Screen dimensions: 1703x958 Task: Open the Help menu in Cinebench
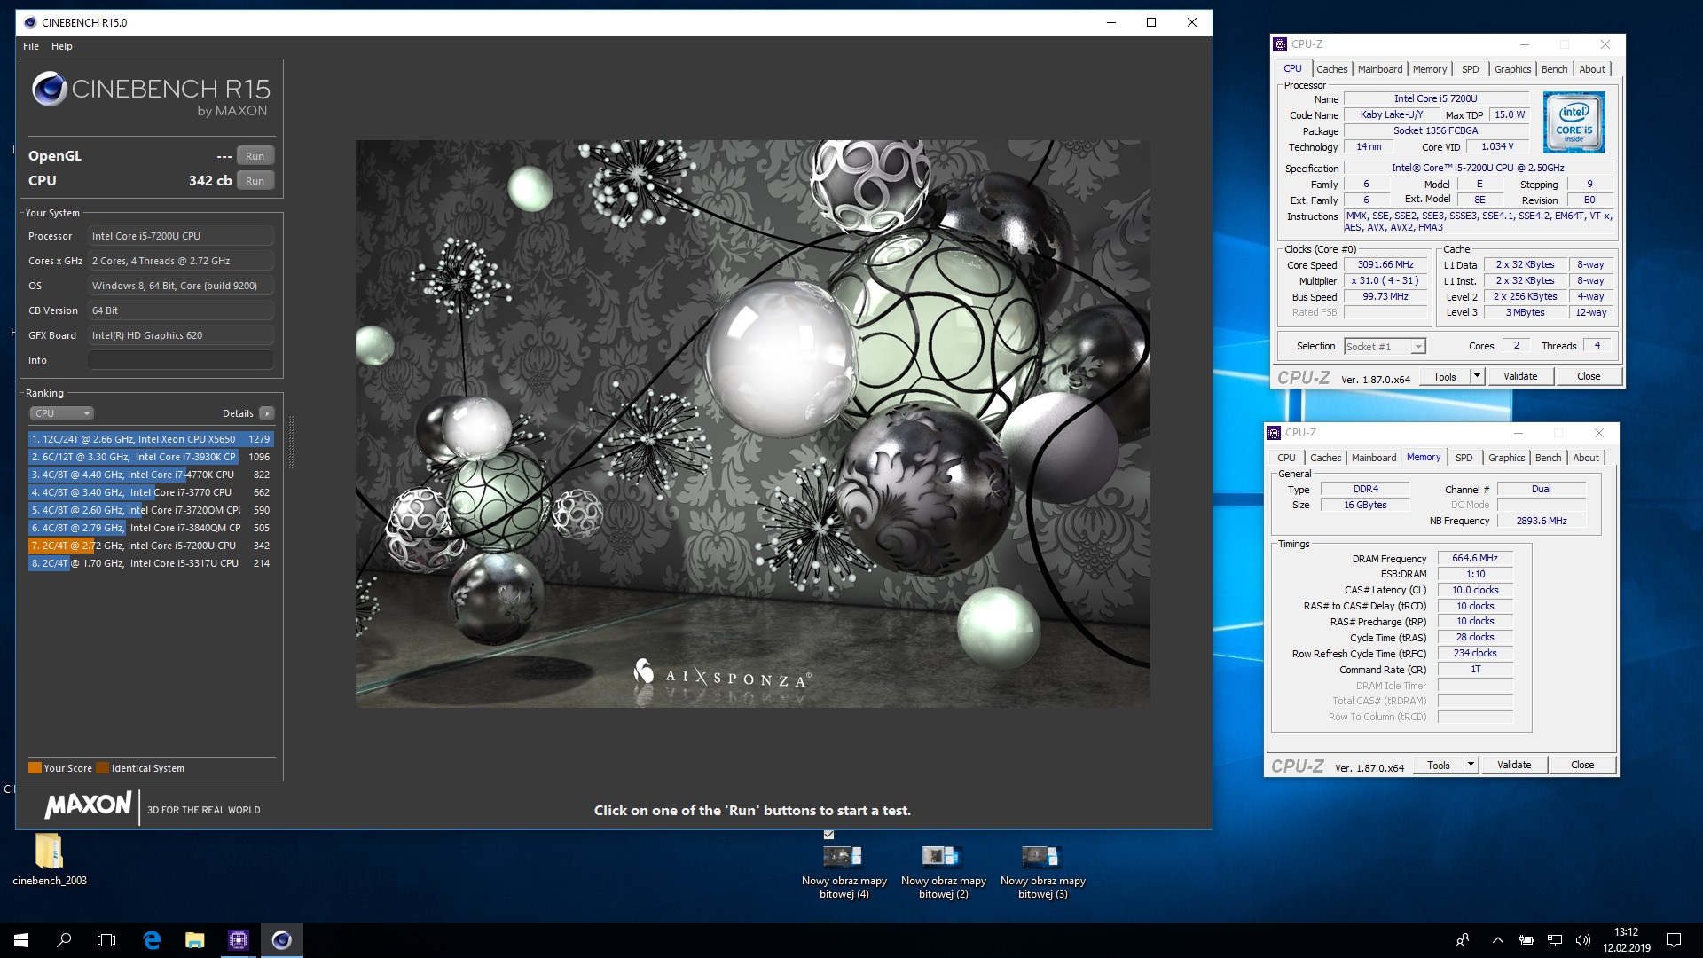pos(61,46)
